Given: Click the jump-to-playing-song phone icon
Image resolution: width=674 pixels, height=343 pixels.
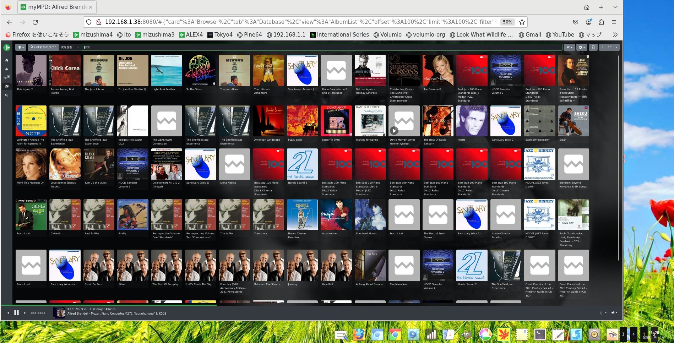Looking at the screenshot, I should (x=593, y=47).
